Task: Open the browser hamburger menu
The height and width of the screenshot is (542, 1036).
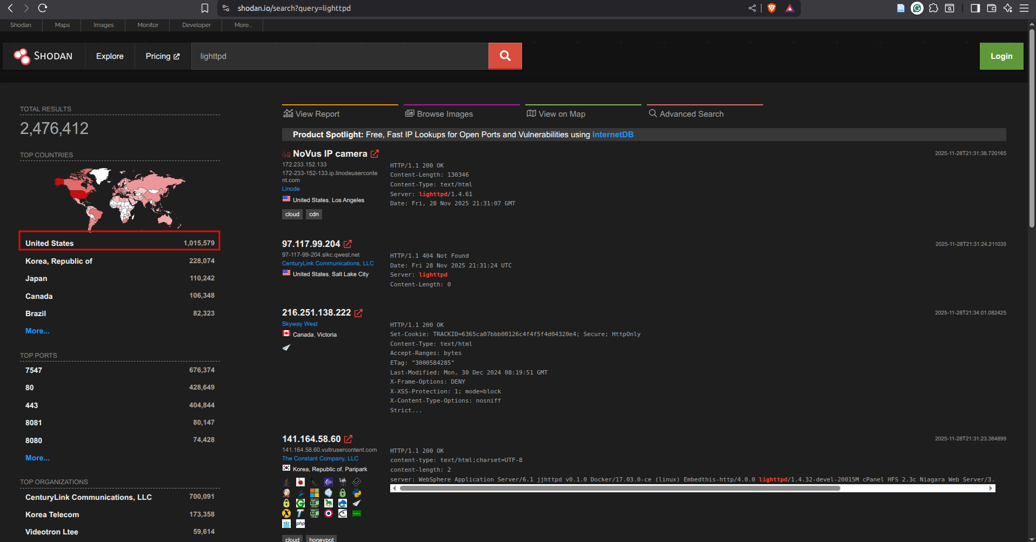Action: pyautogui.click(x=1024, y=8)
